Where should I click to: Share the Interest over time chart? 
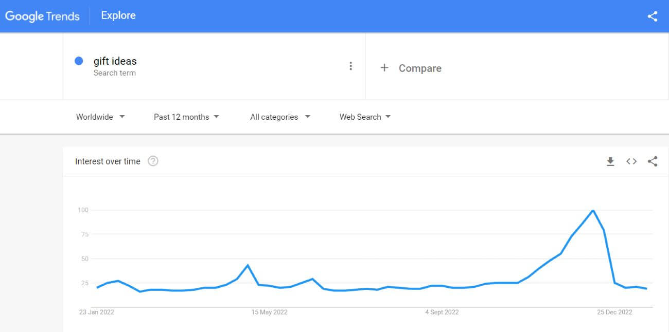tap(653, 161)
